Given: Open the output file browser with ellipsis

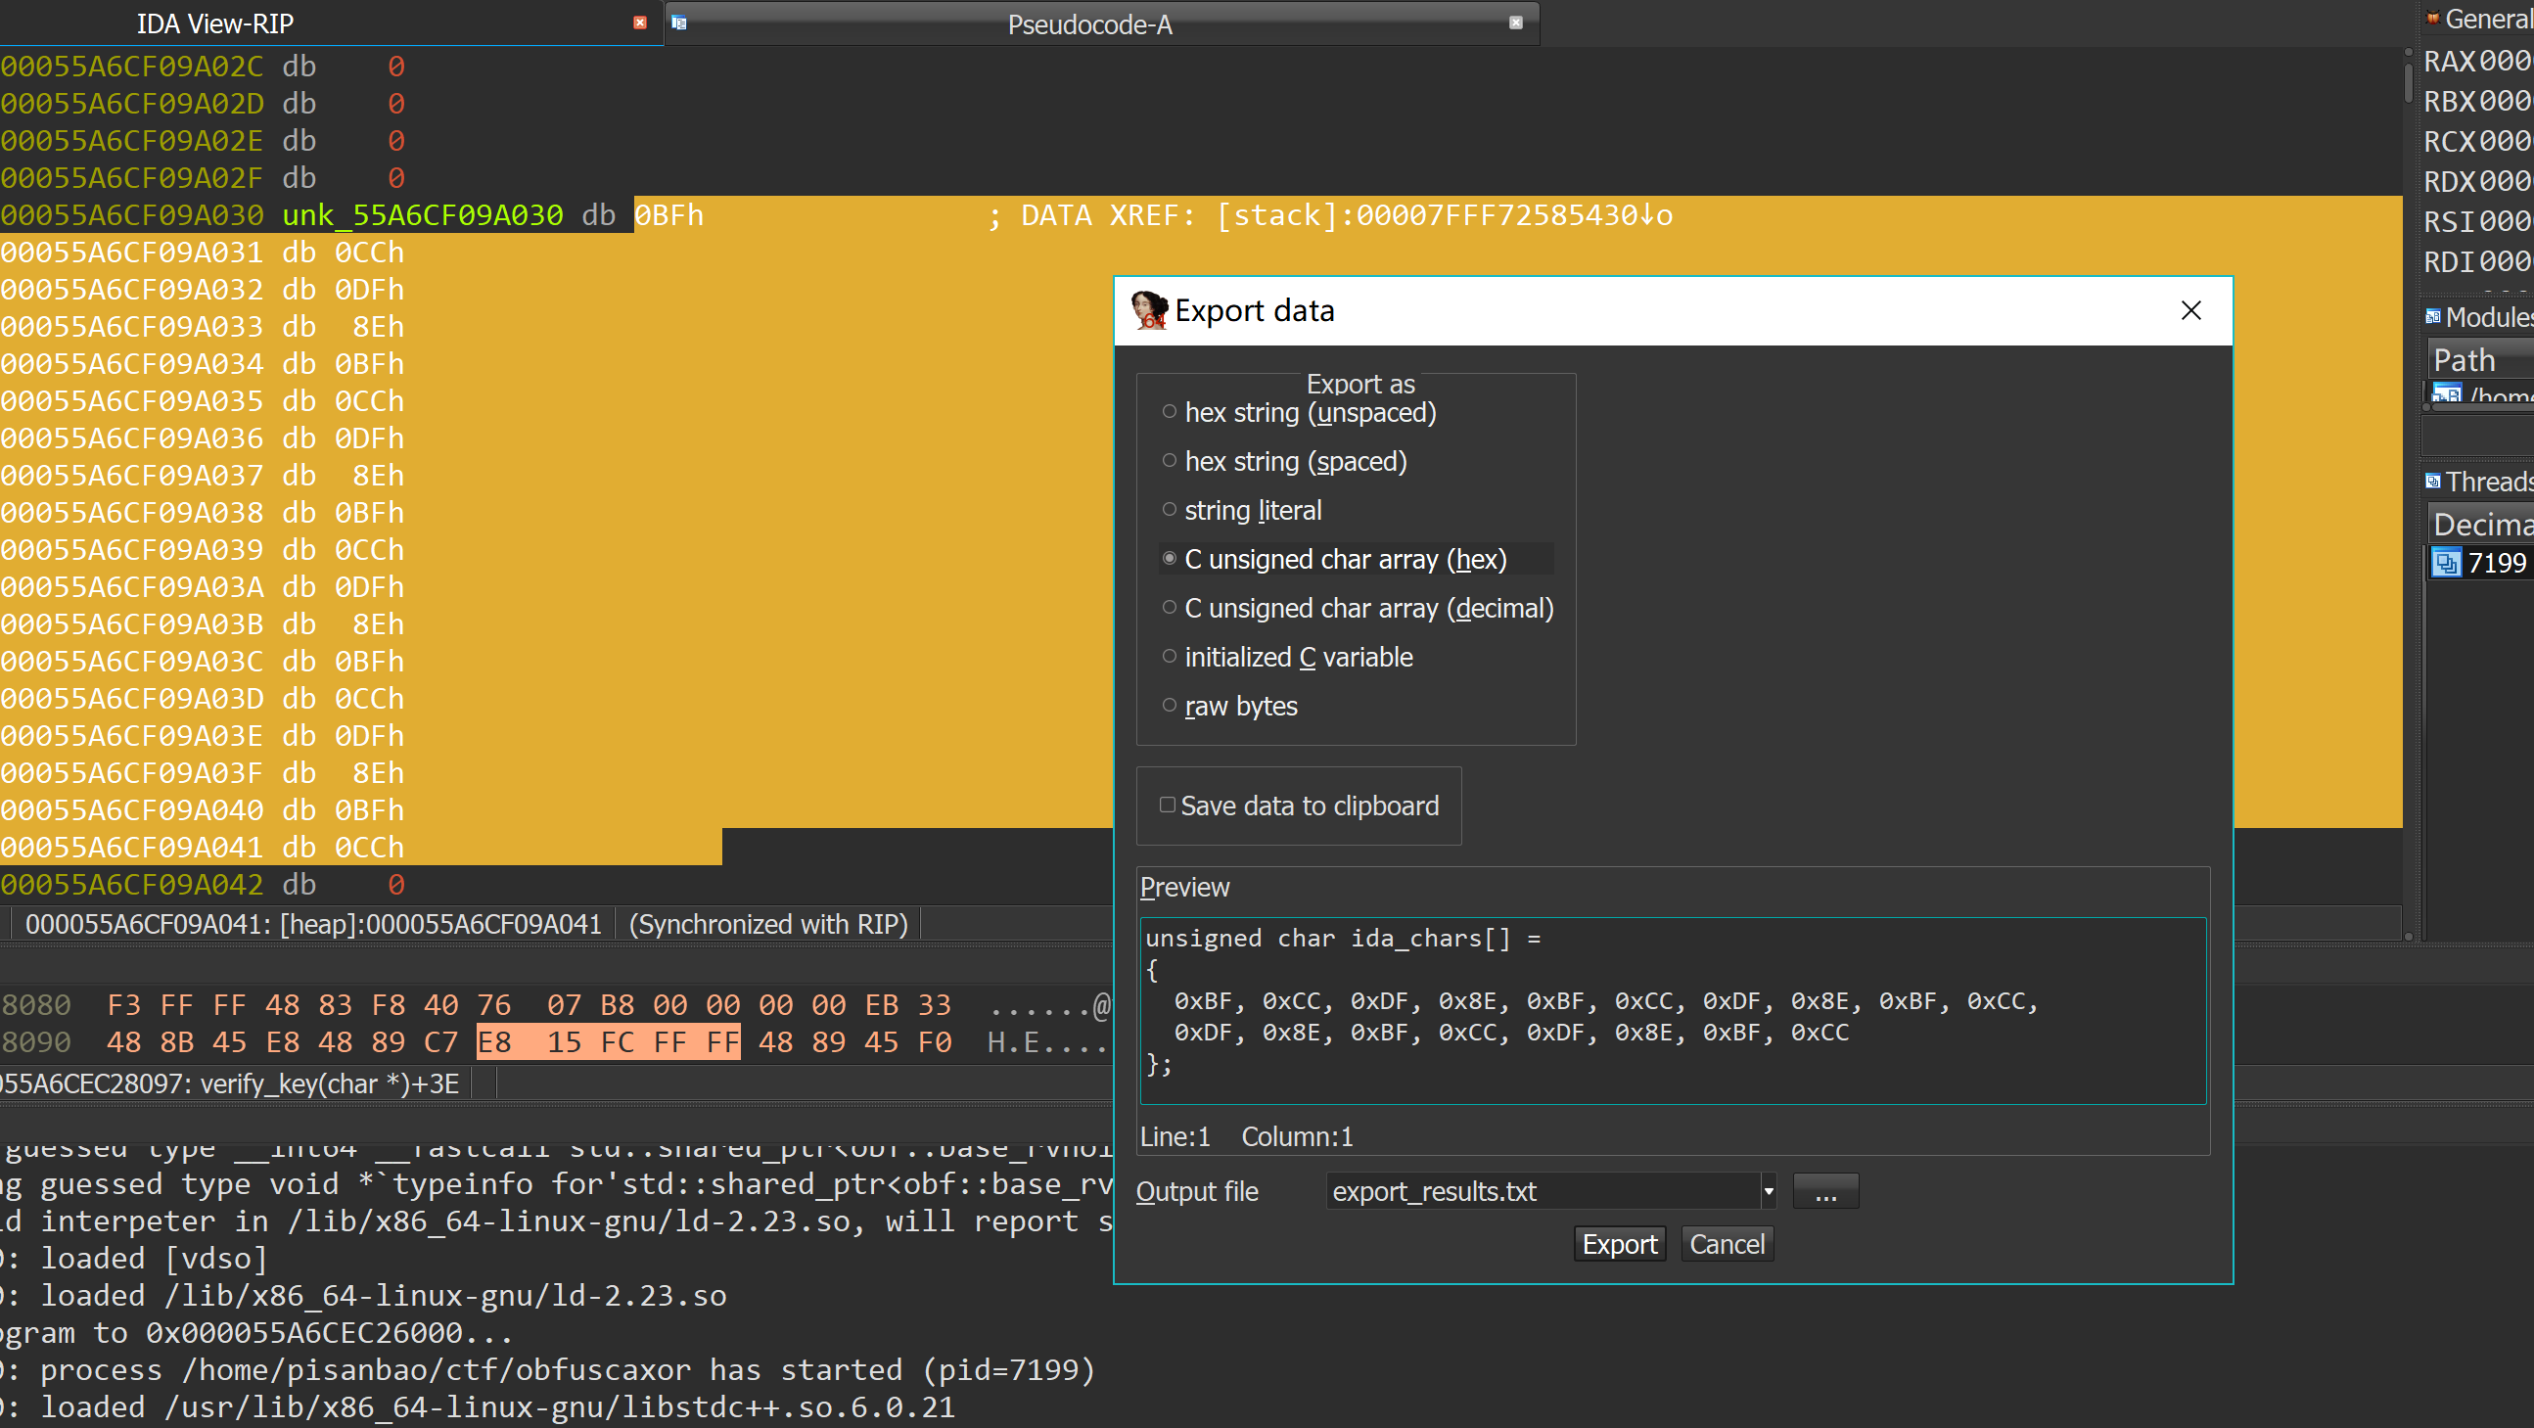Looking at the screenshot, I should coord(1825,1191).
